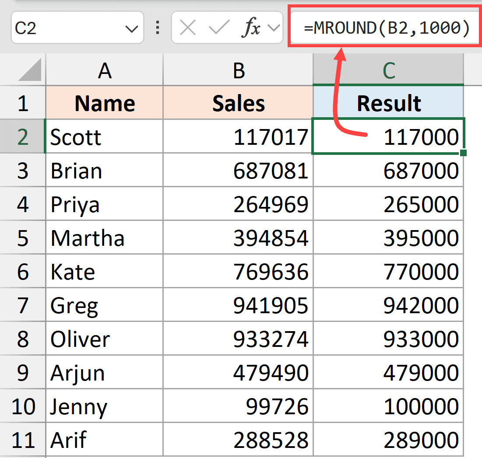Click the Cancel (X) formula button
Image resolution: width=482 pixels, height=458 pixels.
(188, 28)
